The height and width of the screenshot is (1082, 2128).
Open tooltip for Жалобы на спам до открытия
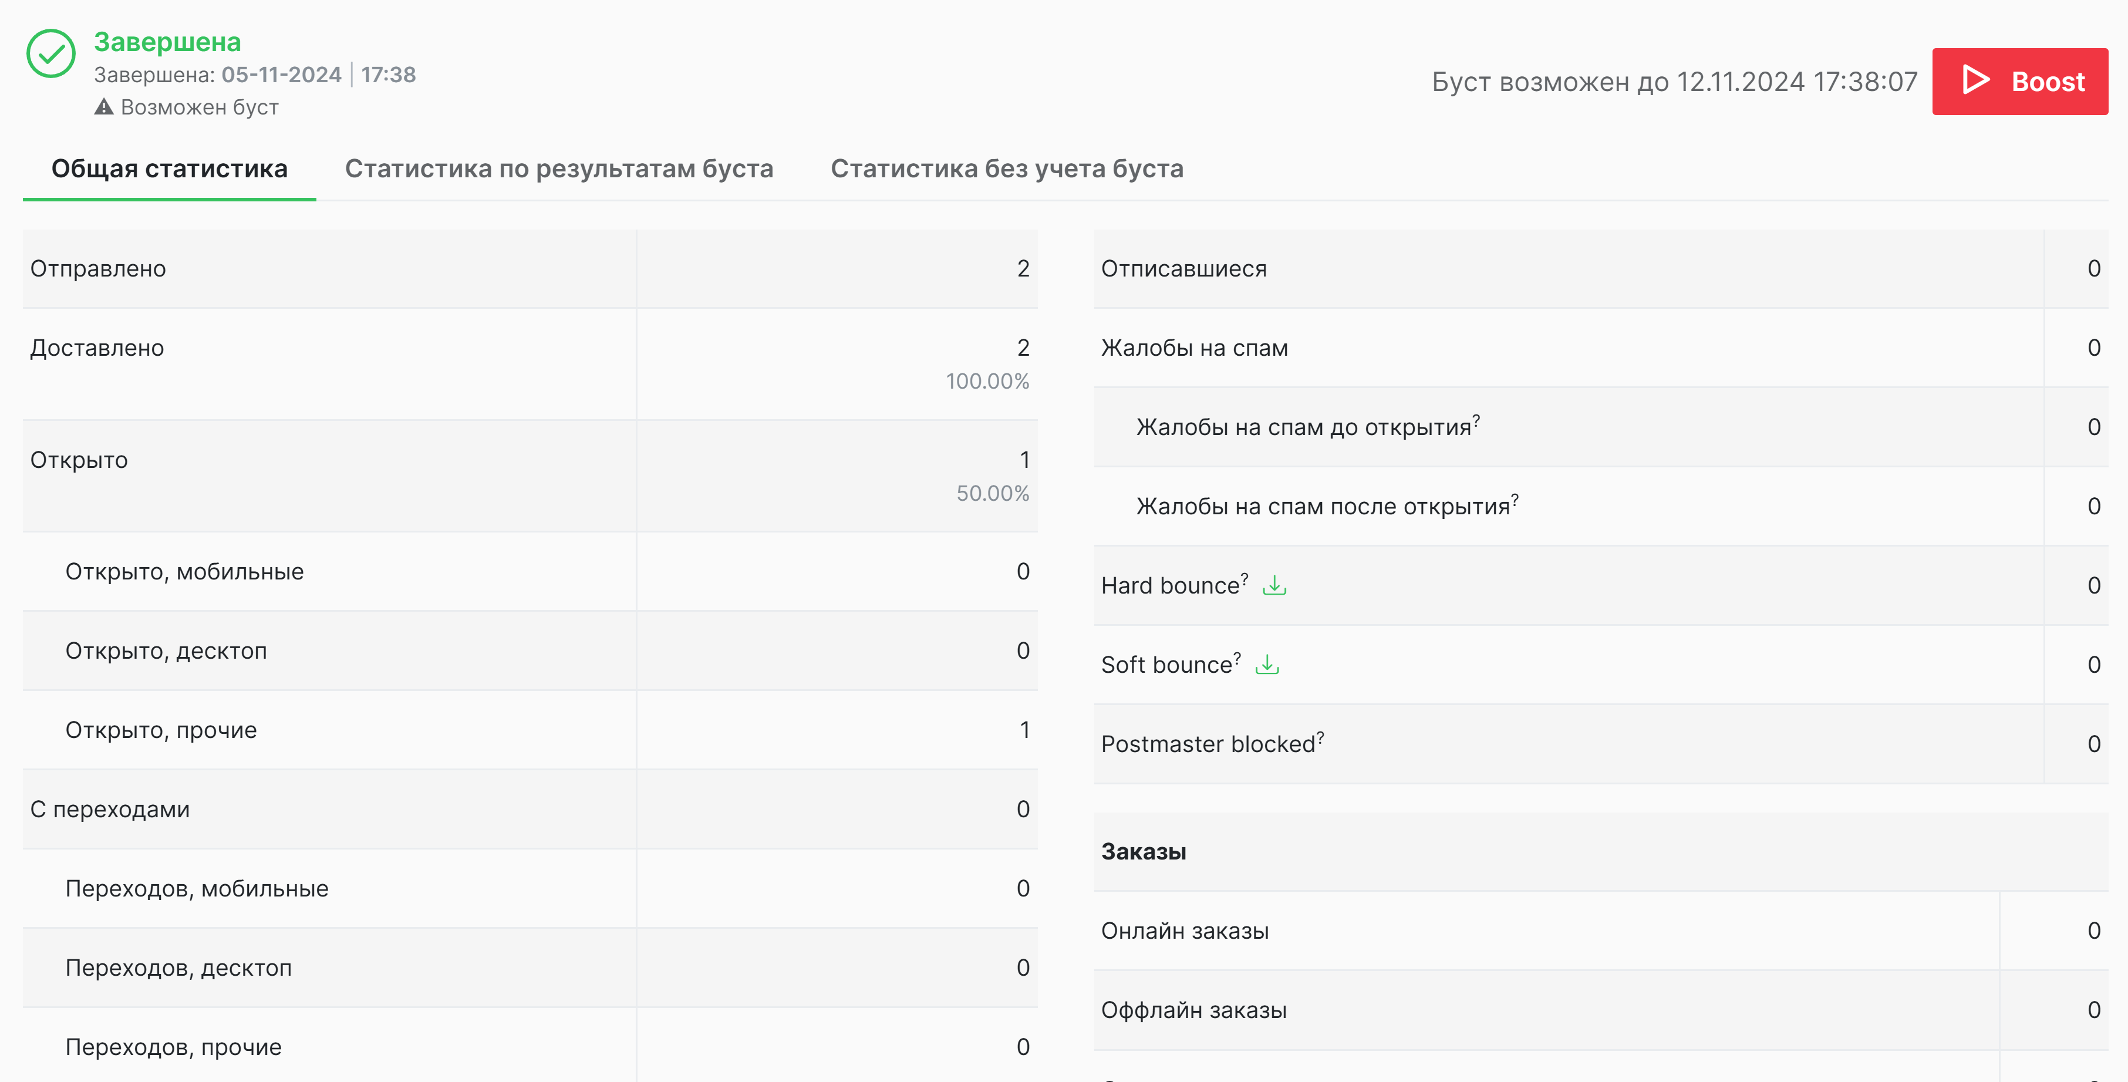tap(1477, 420)
